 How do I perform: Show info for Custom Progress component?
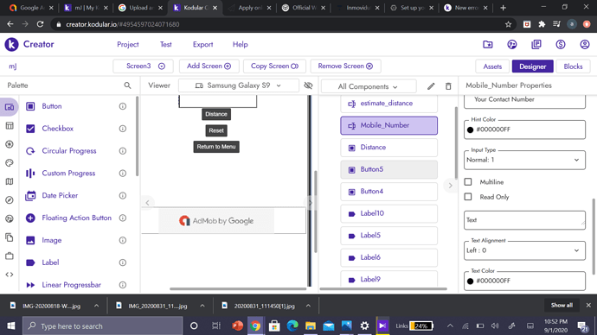123,174
